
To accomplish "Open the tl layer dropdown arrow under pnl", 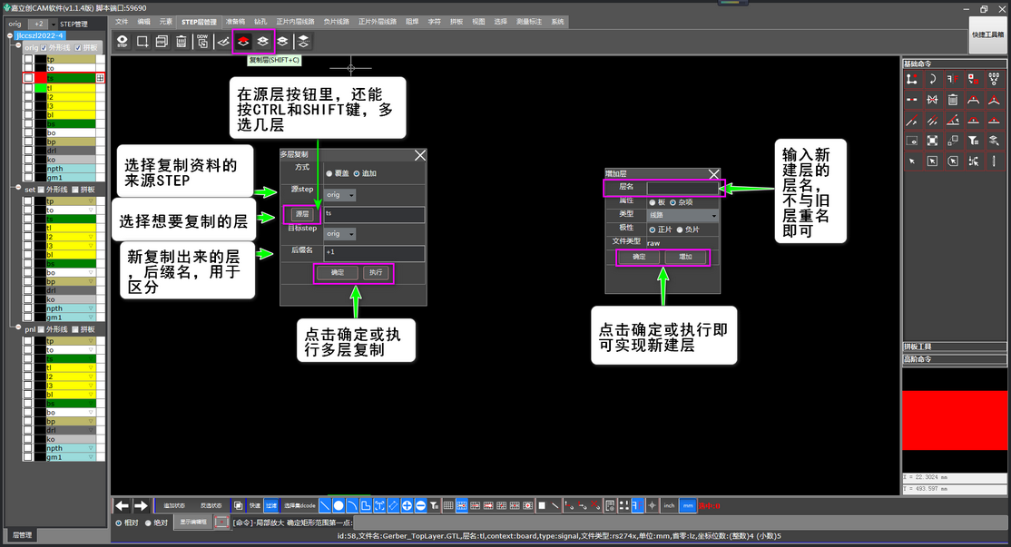I will [91, 368].
